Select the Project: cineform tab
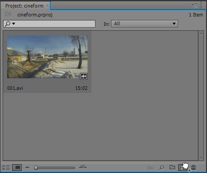Image resolution: width=207 pixels, height=173 pixels. coord(24,6)
